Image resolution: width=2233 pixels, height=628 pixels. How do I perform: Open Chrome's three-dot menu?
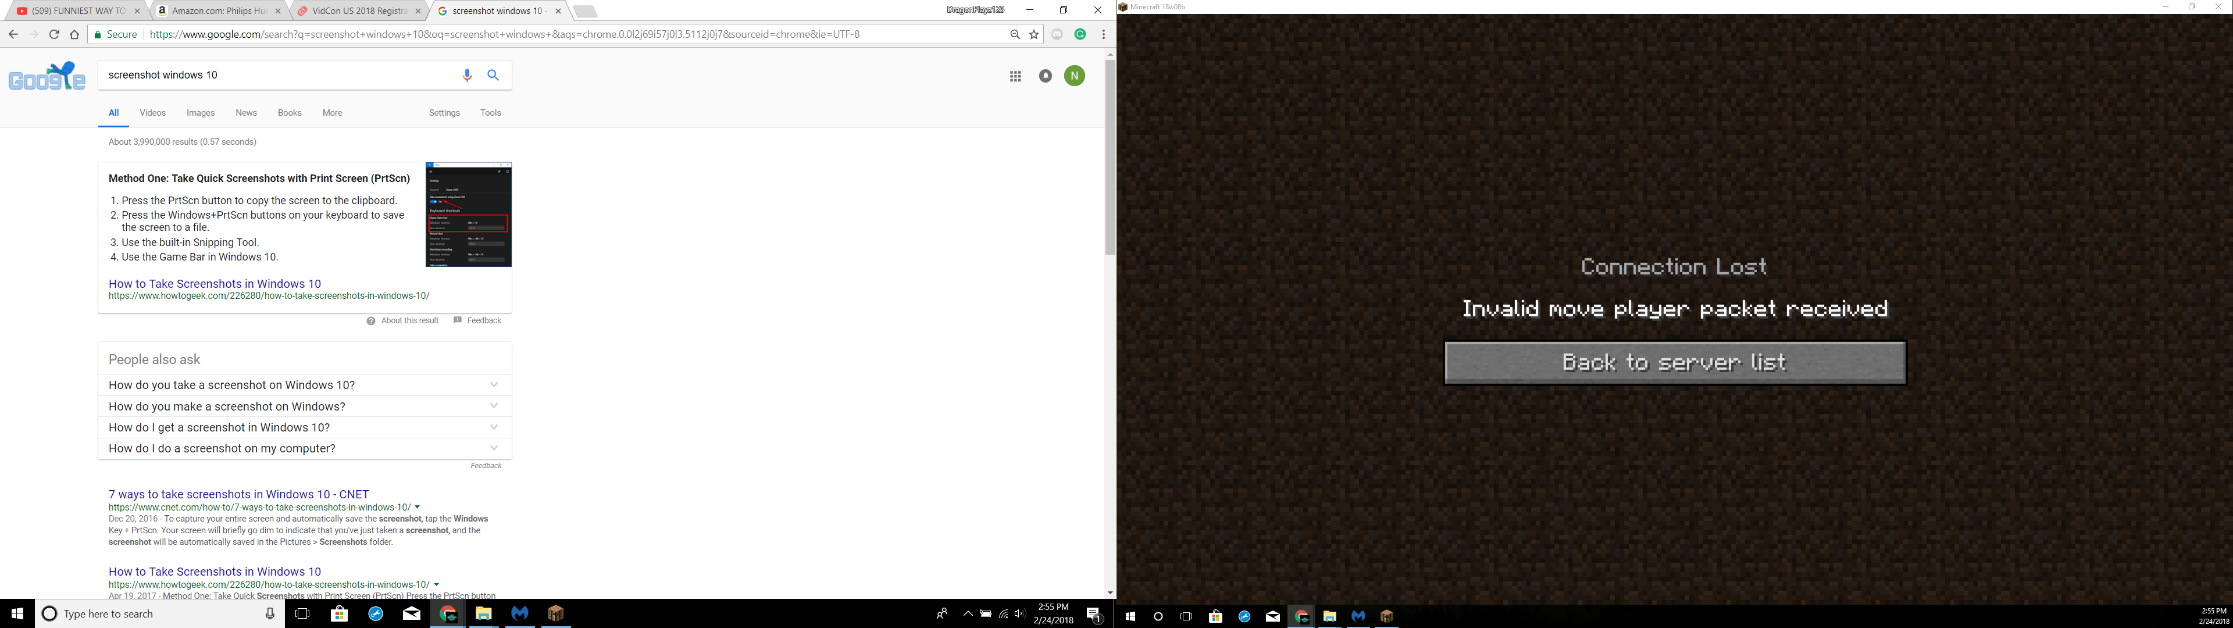pyautogui.click(x=1103, y=35)
